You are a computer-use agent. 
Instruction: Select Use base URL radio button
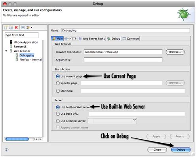coord(58,113)
